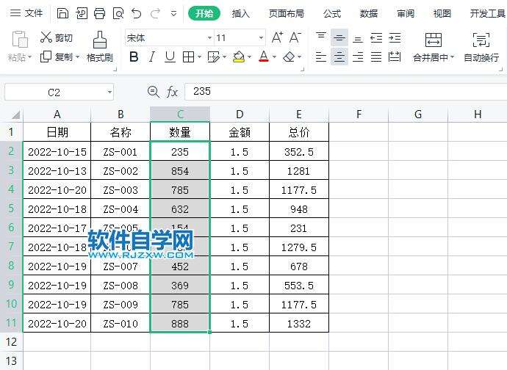Click cell containing 1332

[x=299, y=324]
